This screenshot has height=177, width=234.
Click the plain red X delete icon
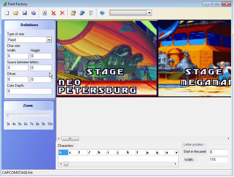click(x=62, y=13)
